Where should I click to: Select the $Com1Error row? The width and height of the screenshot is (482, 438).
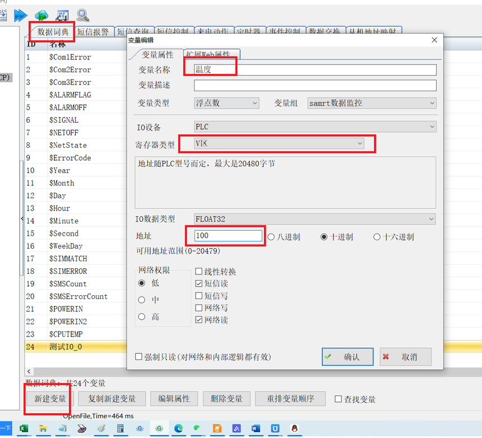coord(76,57)
